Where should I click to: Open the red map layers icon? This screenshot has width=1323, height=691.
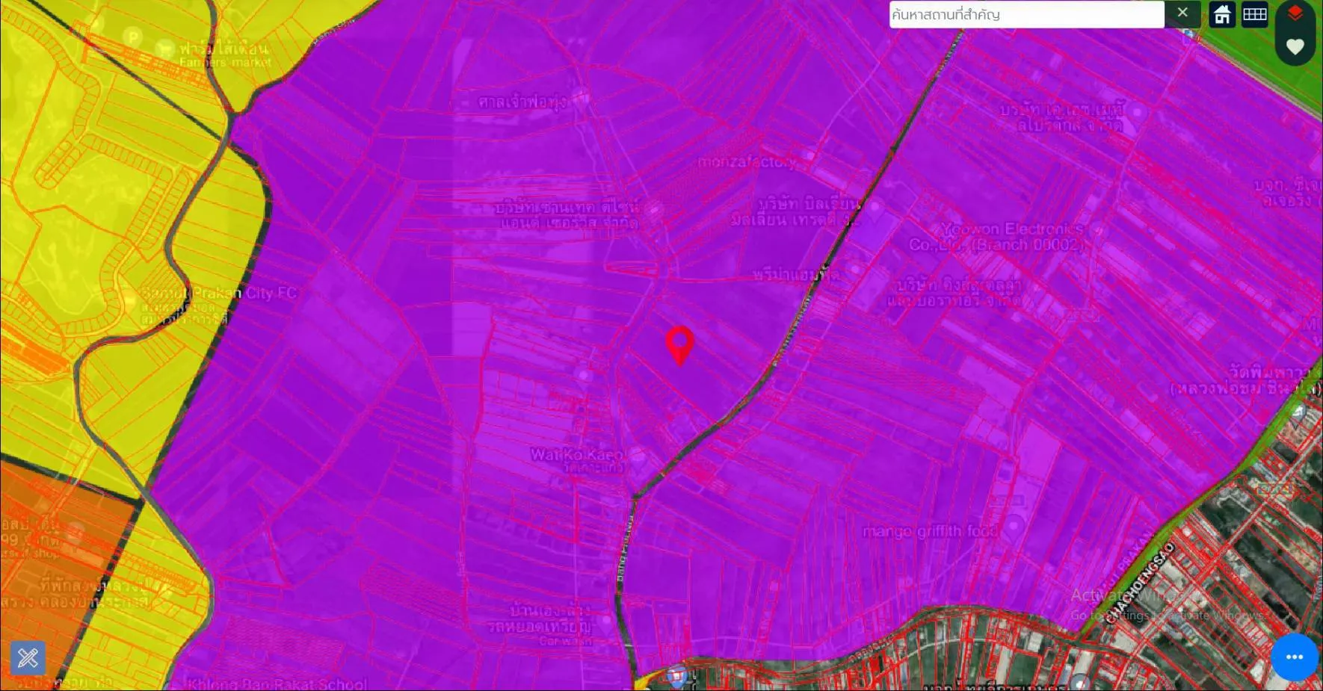pos(1295,14)
